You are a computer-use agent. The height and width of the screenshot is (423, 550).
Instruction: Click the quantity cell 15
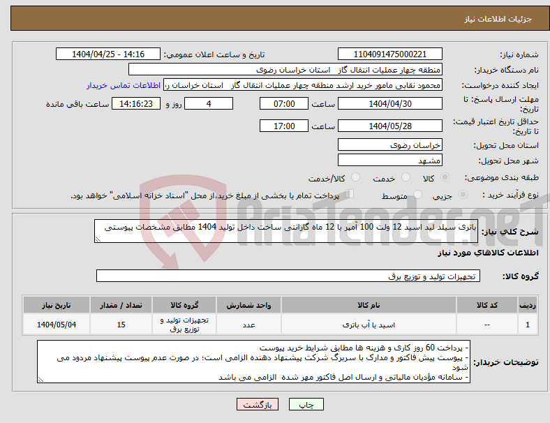[121, 325]
